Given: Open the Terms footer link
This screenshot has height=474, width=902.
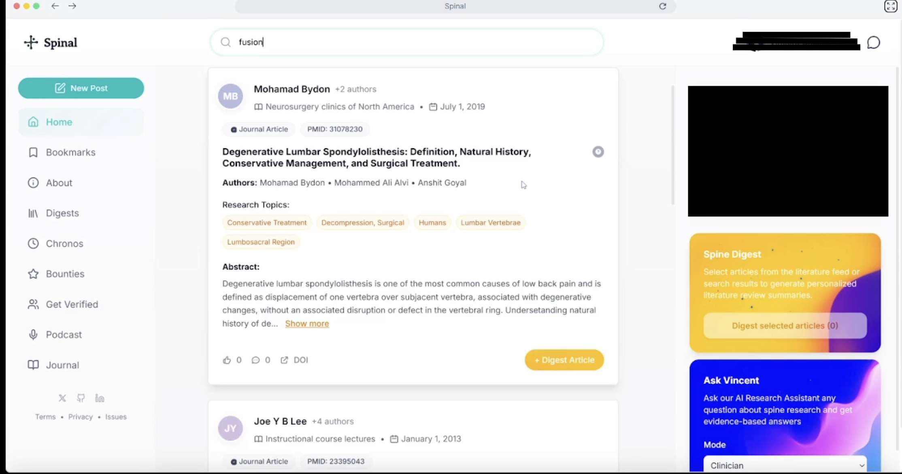Looking at the screenshot, I should [x=45, y=417].
